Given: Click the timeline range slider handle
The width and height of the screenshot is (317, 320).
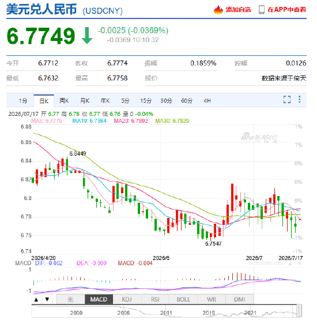Looking at the screenshot, I should [299, 311].
